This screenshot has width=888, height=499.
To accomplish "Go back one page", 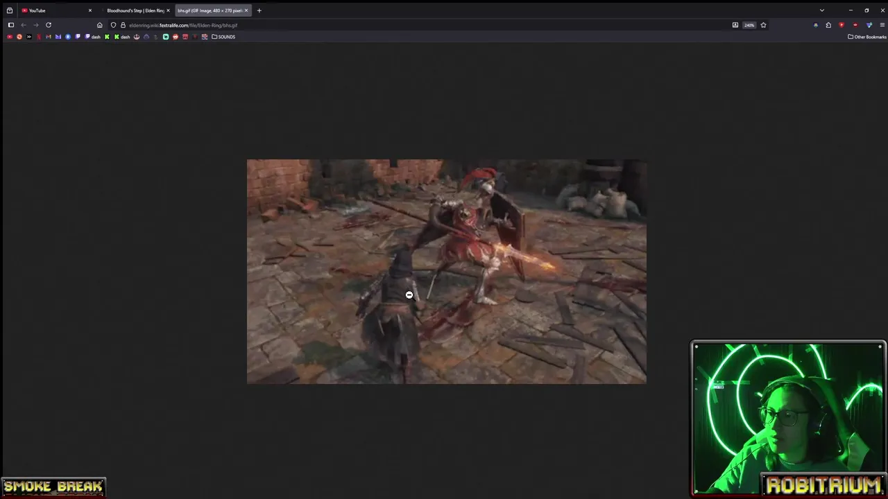I will pos(24,25).
